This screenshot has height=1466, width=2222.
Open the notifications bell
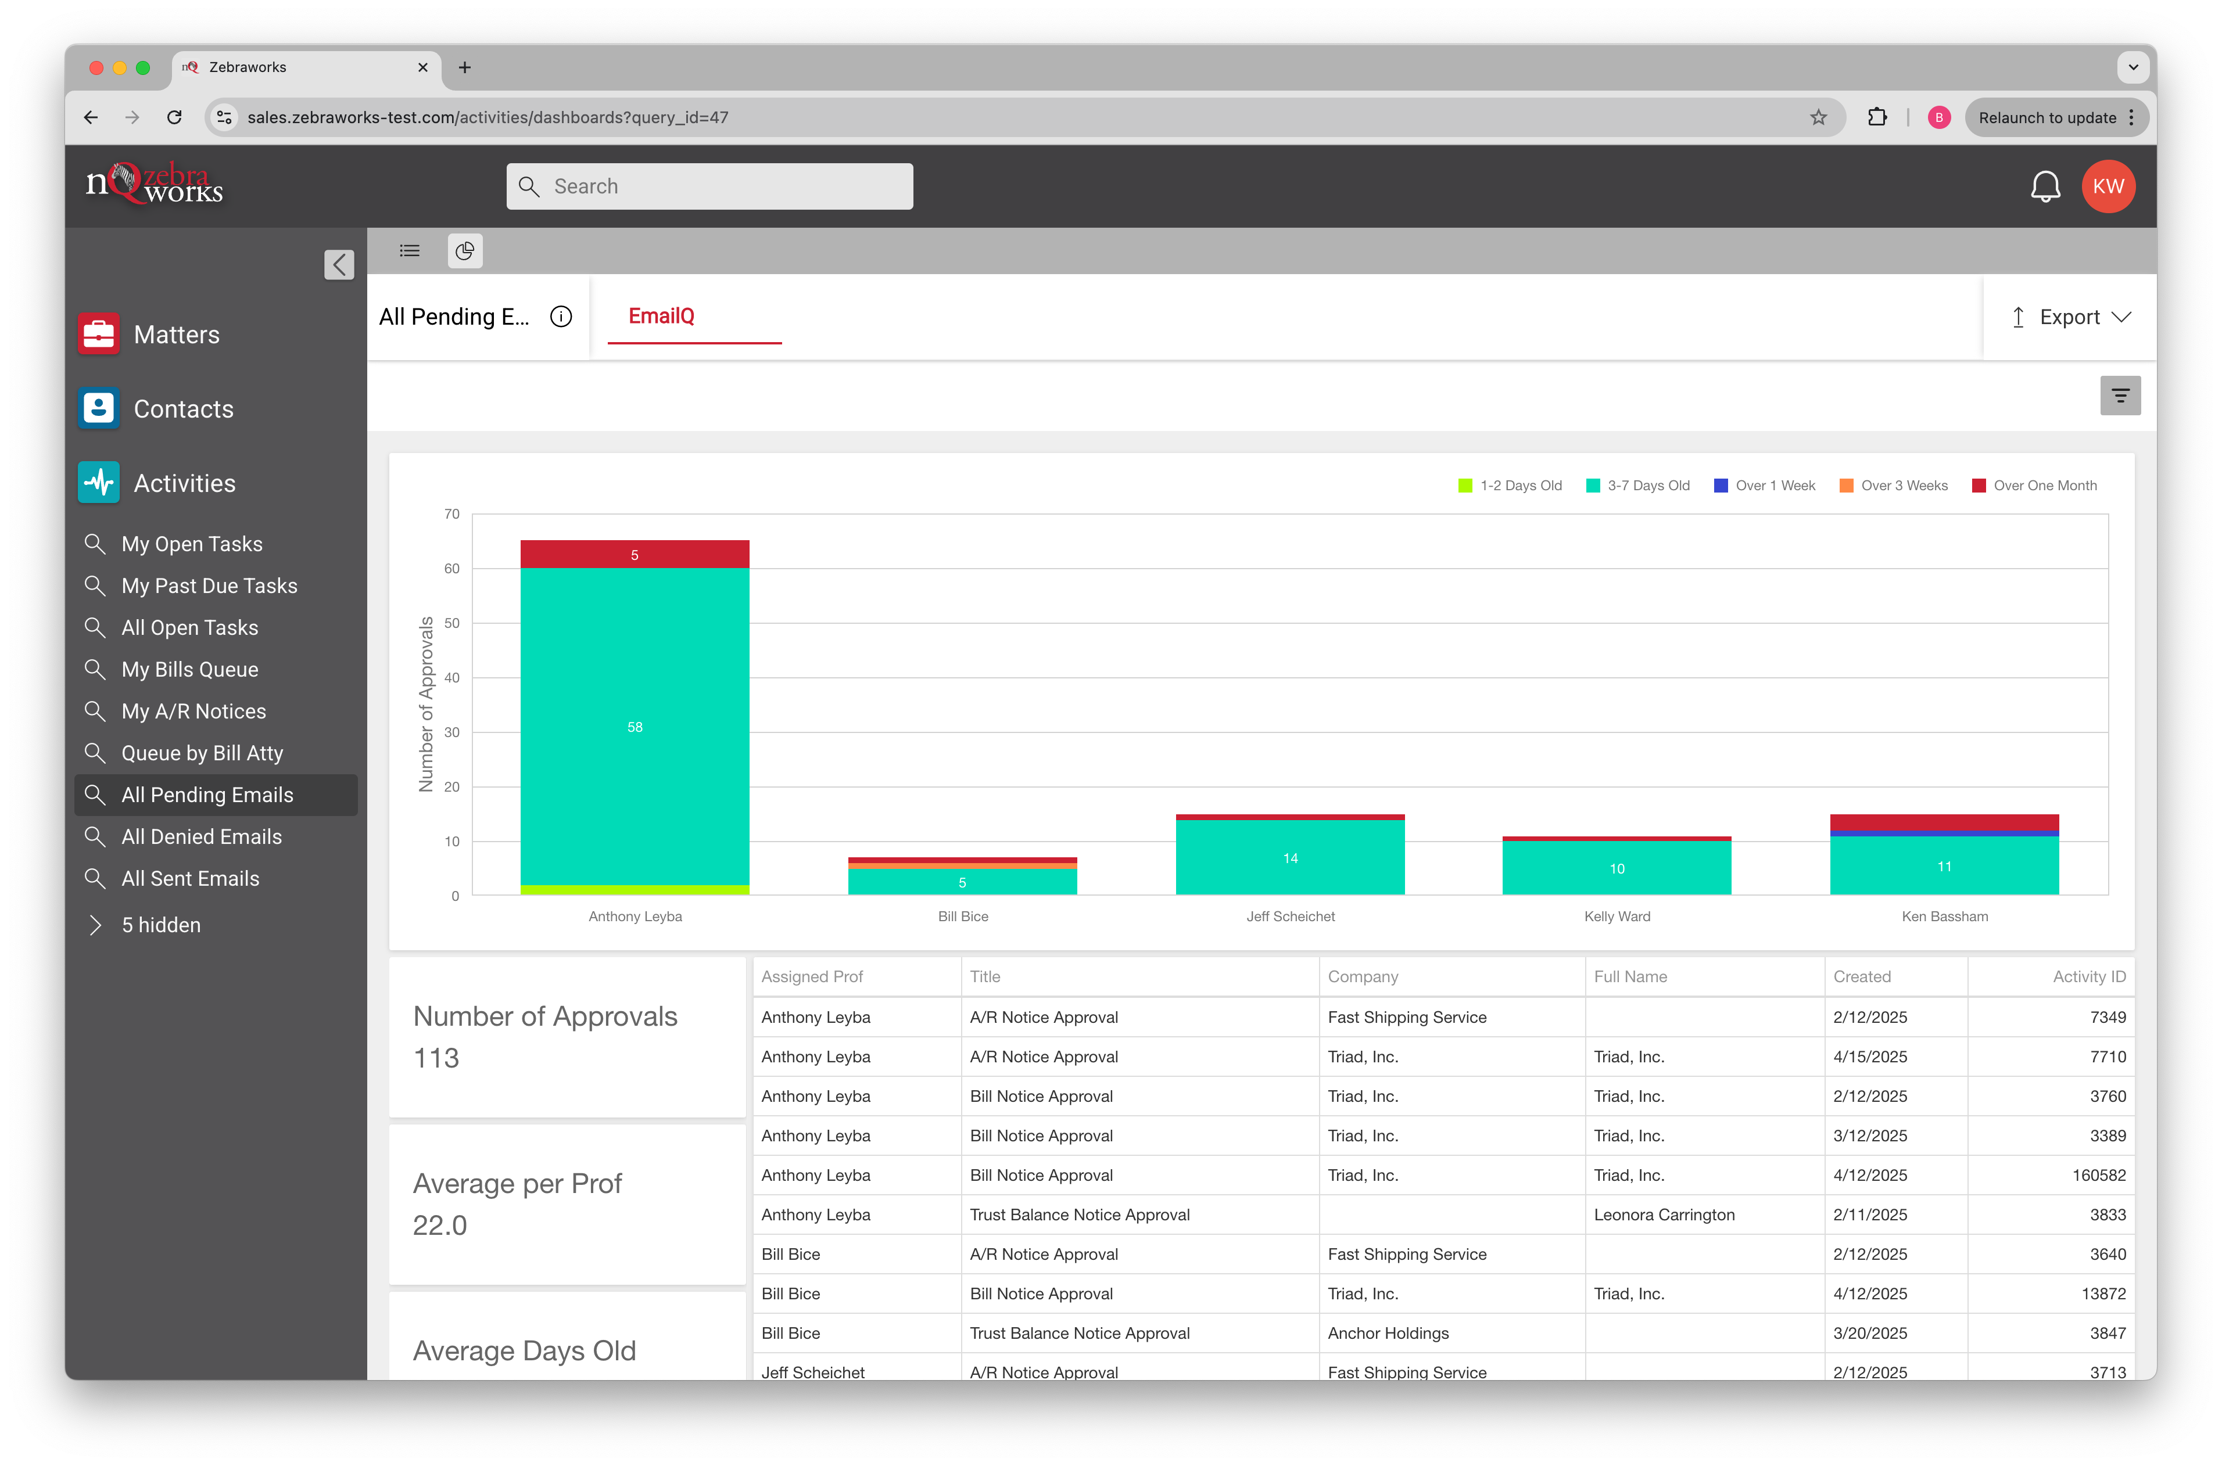[x=2045, y=186]
